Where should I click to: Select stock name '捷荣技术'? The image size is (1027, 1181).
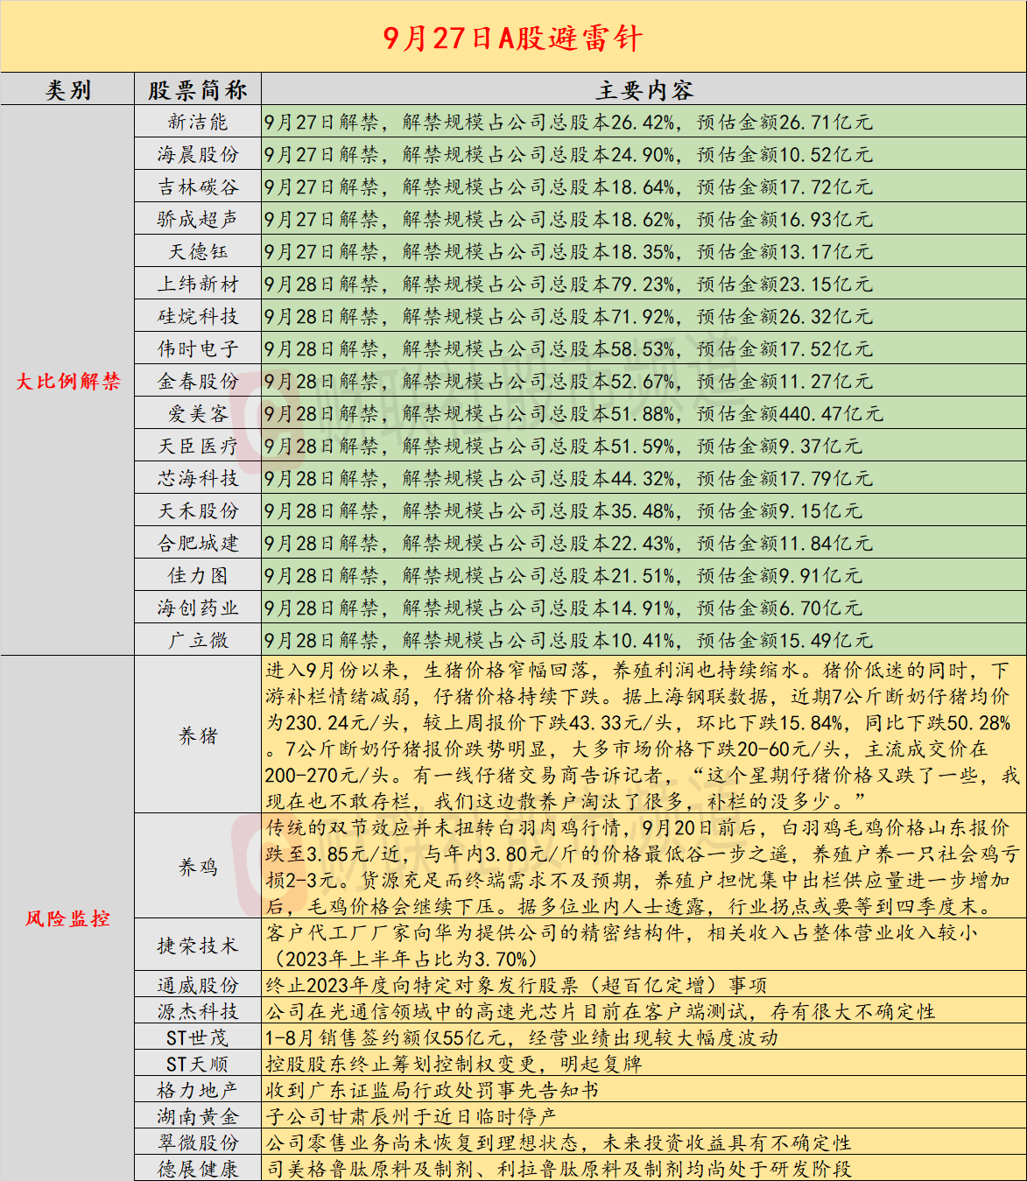198,946
